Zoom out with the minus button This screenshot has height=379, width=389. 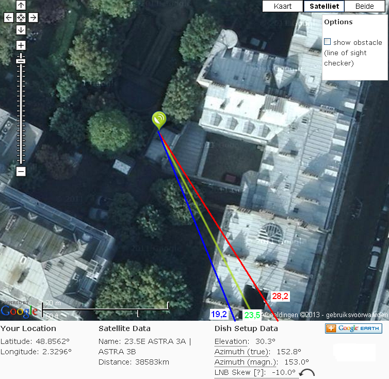21,171
